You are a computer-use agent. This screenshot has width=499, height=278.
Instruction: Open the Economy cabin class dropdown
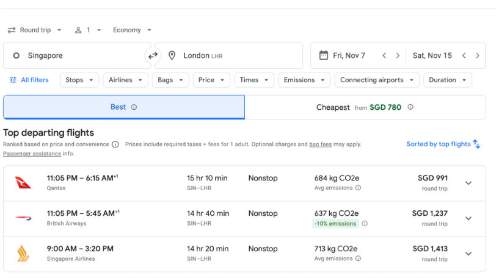point(132,30)
